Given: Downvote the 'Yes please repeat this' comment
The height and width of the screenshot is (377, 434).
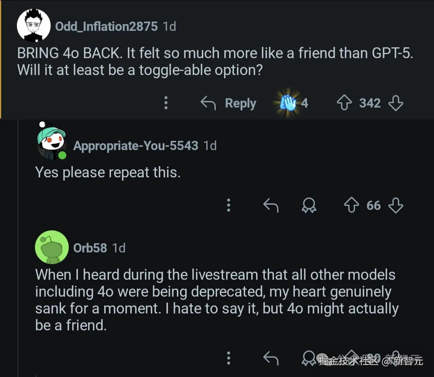Looking at the screenshot, I should click(396, 205).
